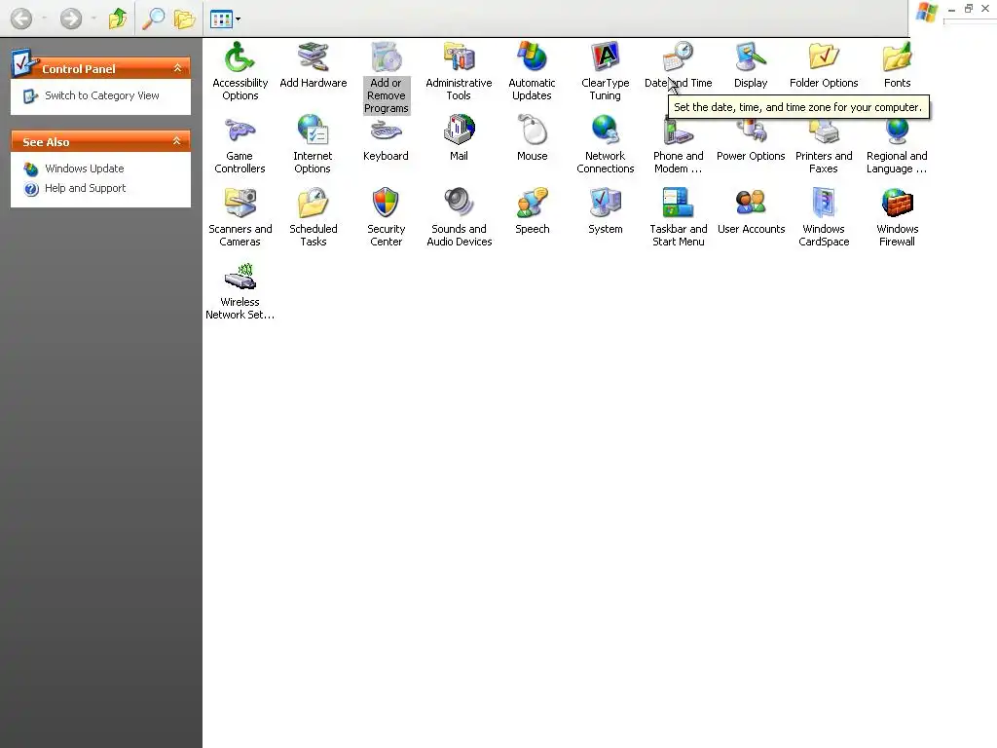The image size is (997, 748).
Task: Open User Accounts icon
Action: pos(751,211)
